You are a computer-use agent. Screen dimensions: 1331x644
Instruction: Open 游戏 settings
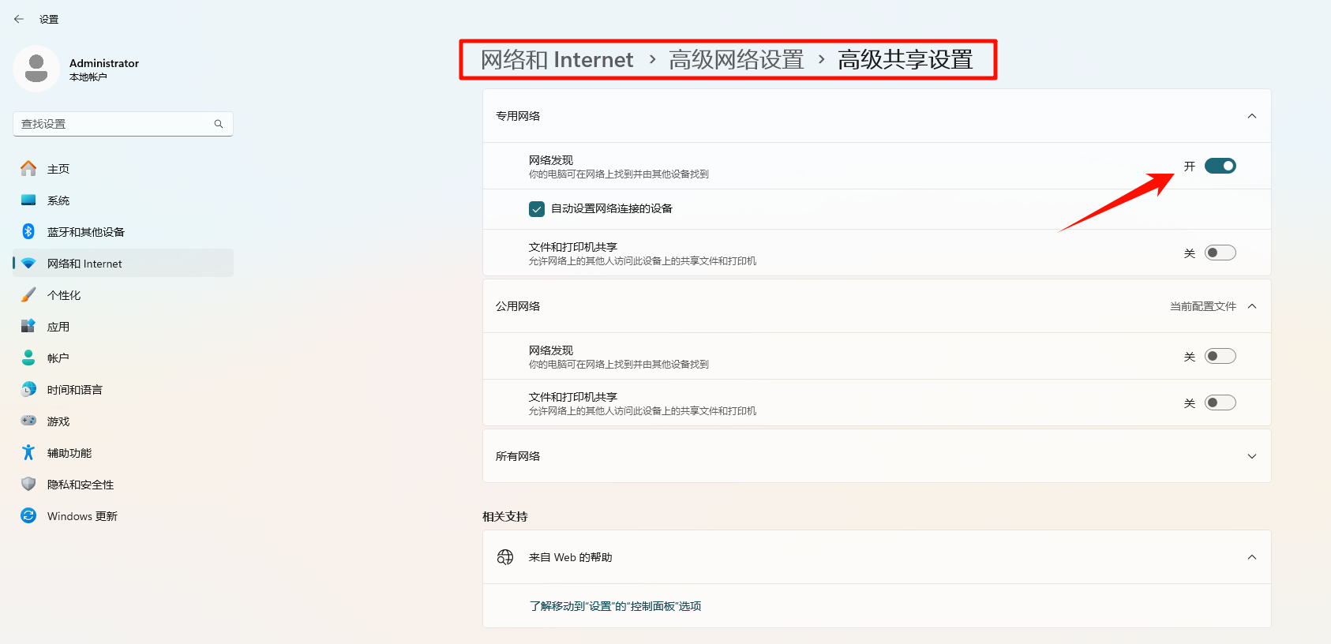click(x=123, y=421)
